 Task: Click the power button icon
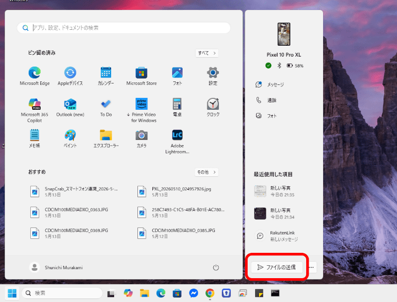tap(216, 267)
